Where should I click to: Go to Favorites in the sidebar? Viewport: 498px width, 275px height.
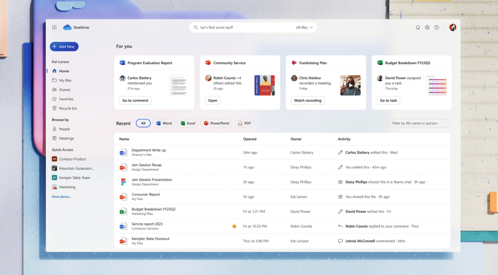[66, 99]
